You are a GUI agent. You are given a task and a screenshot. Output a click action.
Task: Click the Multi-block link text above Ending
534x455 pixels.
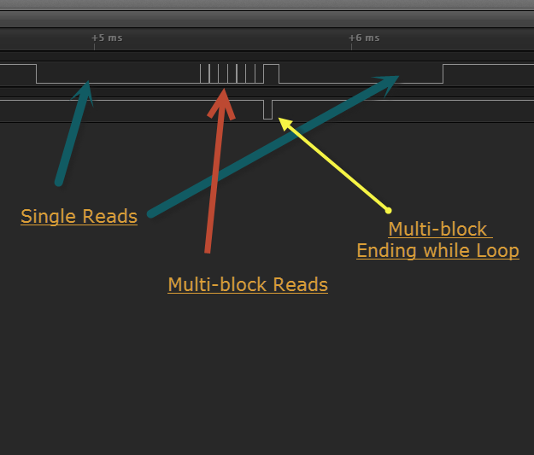click(437, 230)
